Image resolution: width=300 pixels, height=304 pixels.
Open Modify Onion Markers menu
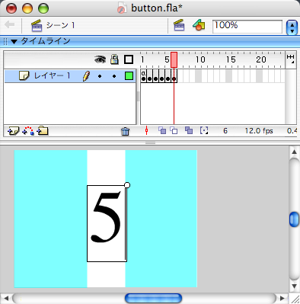204,130
